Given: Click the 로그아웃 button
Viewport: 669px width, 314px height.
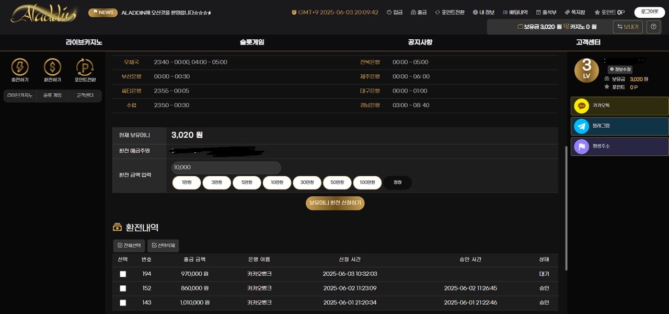Looking at the screenshot, I should click(649, 12).
